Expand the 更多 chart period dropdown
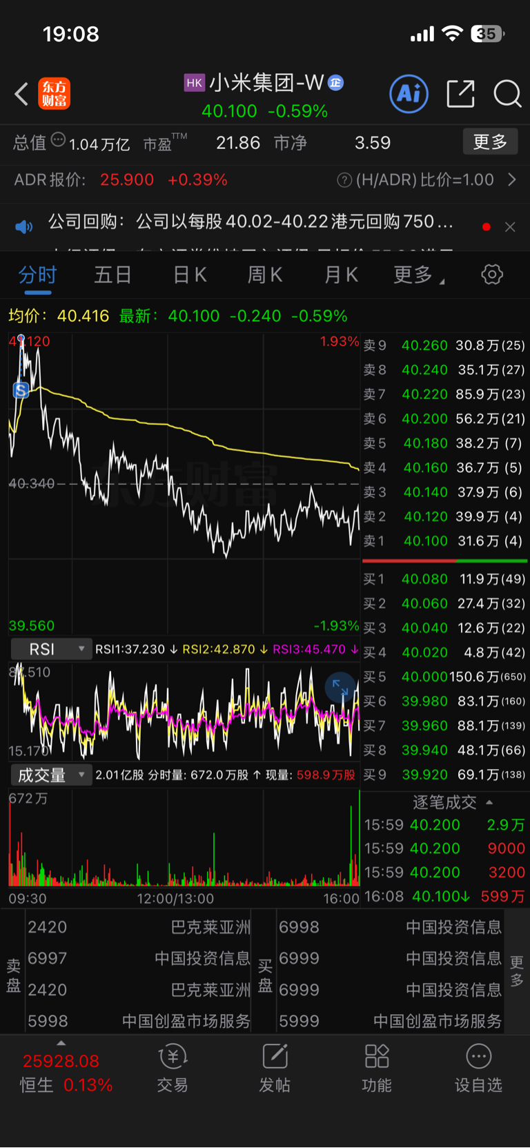This screenshot has width=530, height=1148. point(418,275)
